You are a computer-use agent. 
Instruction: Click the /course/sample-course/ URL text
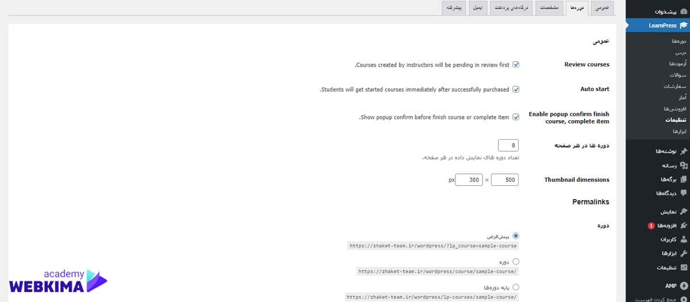[438, 271]
